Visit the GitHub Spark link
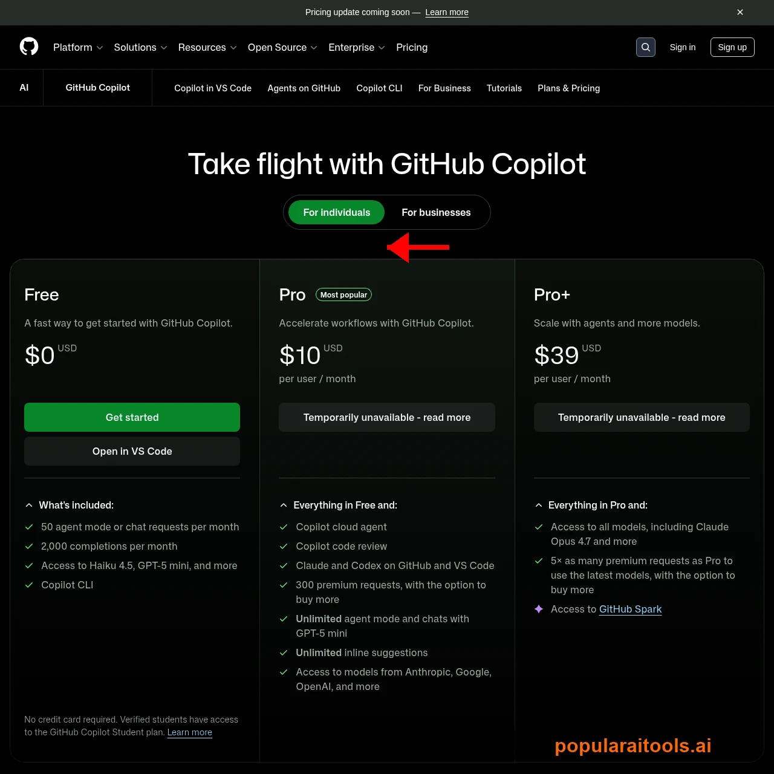Screen dimensions: 774x774 click(x=630, y=609)
